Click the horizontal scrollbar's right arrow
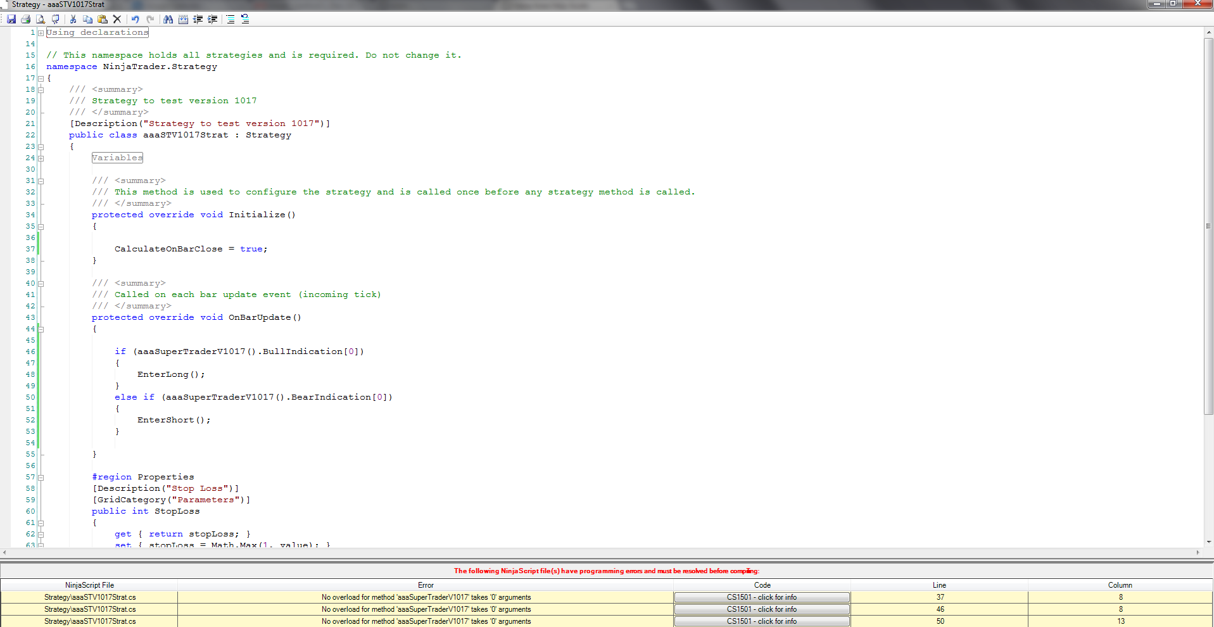 [x=1197, y=552]
